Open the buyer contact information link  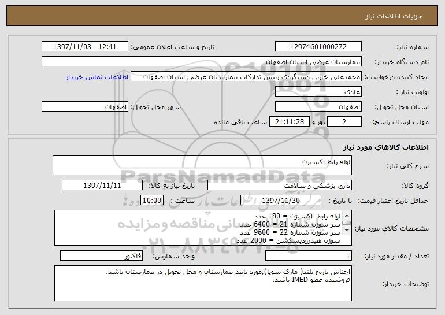pos(97,77)
